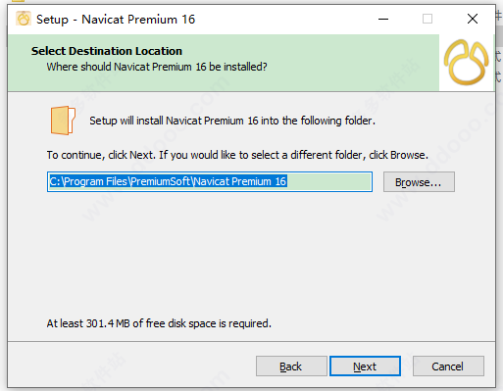Click "Where should Navicat Premium 16 be installed?" text
Image resolution: width=503 pixels, height=391 pixels.
pyautogui.click(x=157, y=67)
